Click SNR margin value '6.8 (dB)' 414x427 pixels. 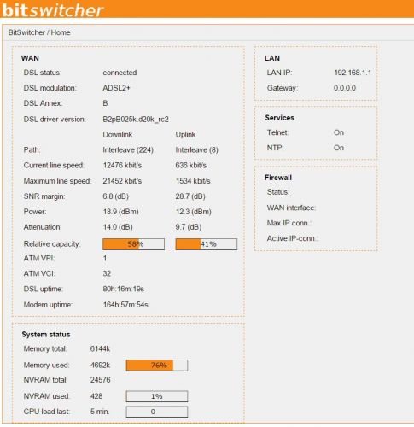(115, 196)
